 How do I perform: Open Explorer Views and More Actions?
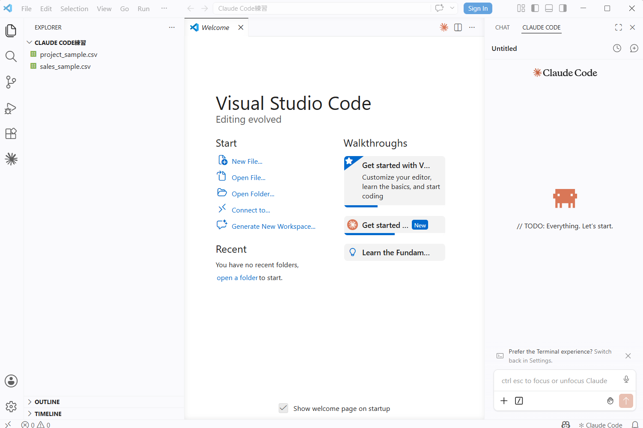tap(172, 27)
